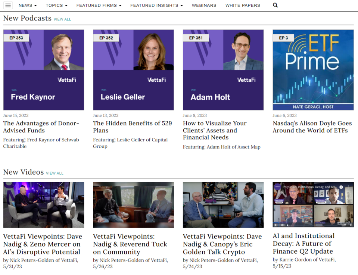The width and height of the screenshot is (358, 275).
Task: Click the EP 351 episode badge
Action: coord(196,38)
